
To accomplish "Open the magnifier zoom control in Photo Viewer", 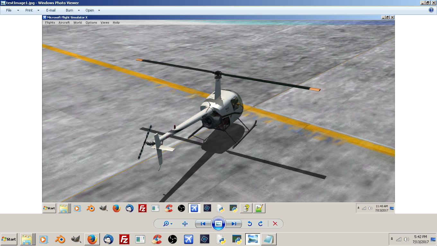I will point(168,224).
